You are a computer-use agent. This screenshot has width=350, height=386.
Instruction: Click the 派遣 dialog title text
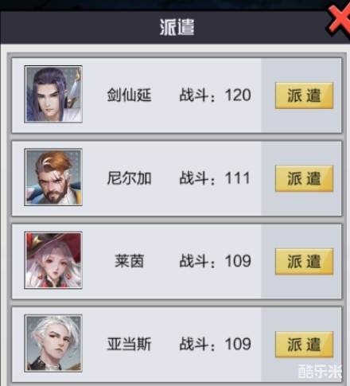[x=177, y=27]
